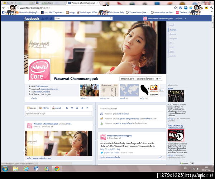Open Cafe de lamun link
The image size is (215, 179).
pyautogui.click(x=123, y=114)
